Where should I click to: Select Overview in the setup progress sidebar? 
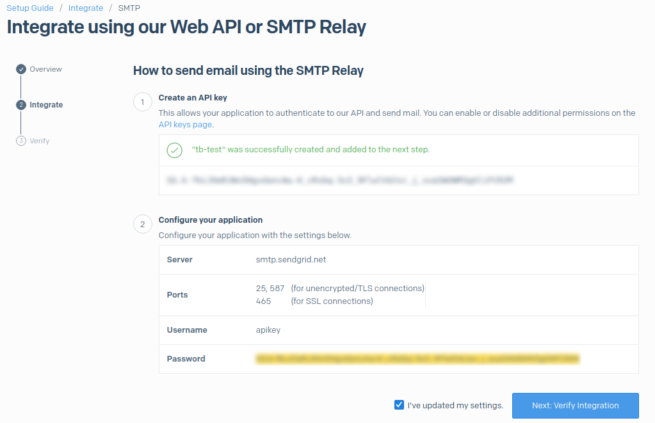pos(45,69)
